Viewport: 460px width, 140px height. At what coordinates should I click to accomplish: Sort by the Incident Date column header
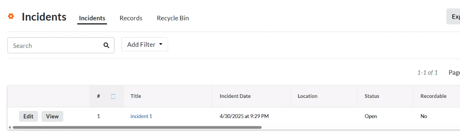coord(235,96)
